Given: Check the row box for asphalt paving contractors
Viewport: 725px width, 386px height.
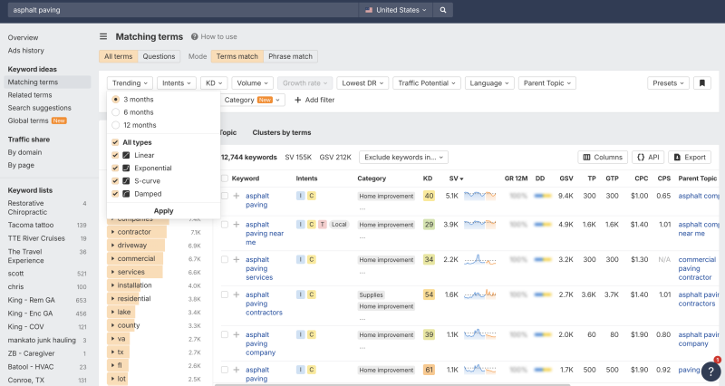Looking at the screenshot, I should coord(225,294).
